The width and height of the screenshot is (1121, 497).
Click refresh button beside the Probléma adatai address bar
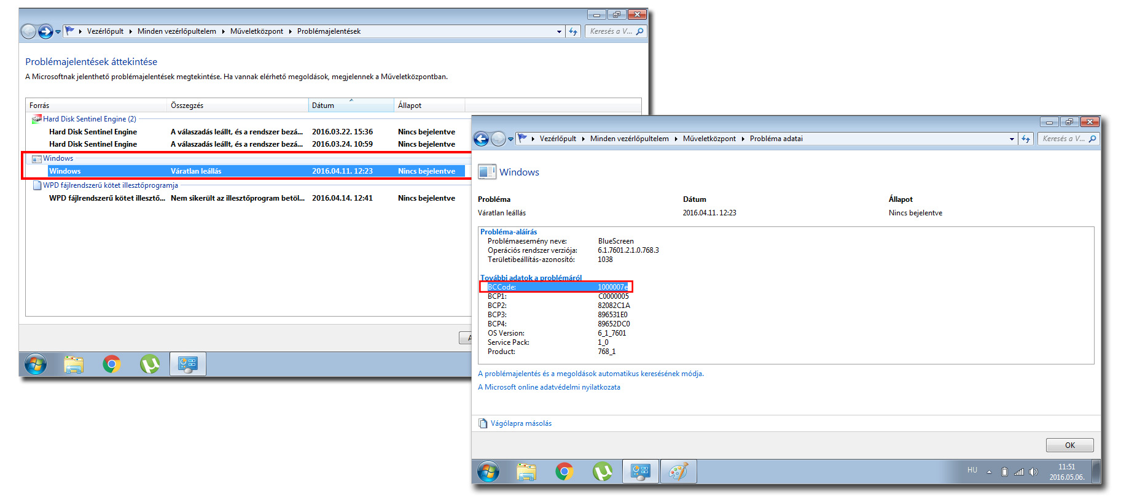click(1026, 139)
